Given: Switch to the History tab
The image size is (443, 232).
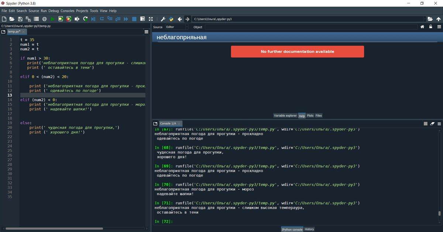Looking at the screenshot, I should tap(309, 229).
